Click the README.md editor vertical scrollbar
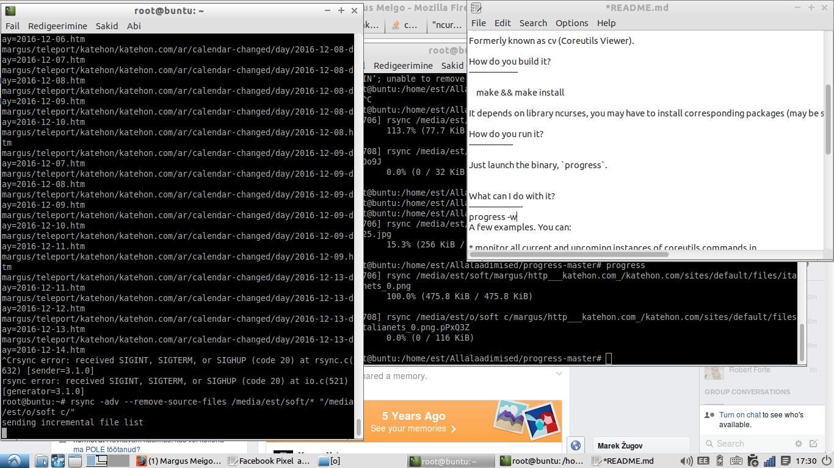 pyautogui.click(x=829, y=140)
